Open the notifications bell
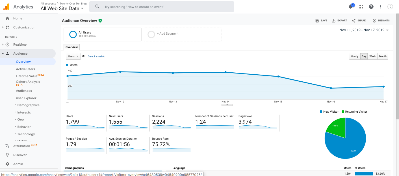The height and width of the screenshot is (176, 399). tap(350, 6)
